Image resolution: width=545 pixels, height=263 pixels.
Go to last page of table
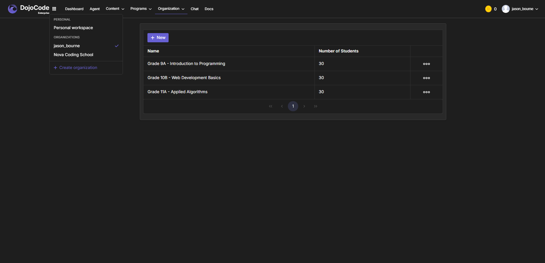[315, 106]
